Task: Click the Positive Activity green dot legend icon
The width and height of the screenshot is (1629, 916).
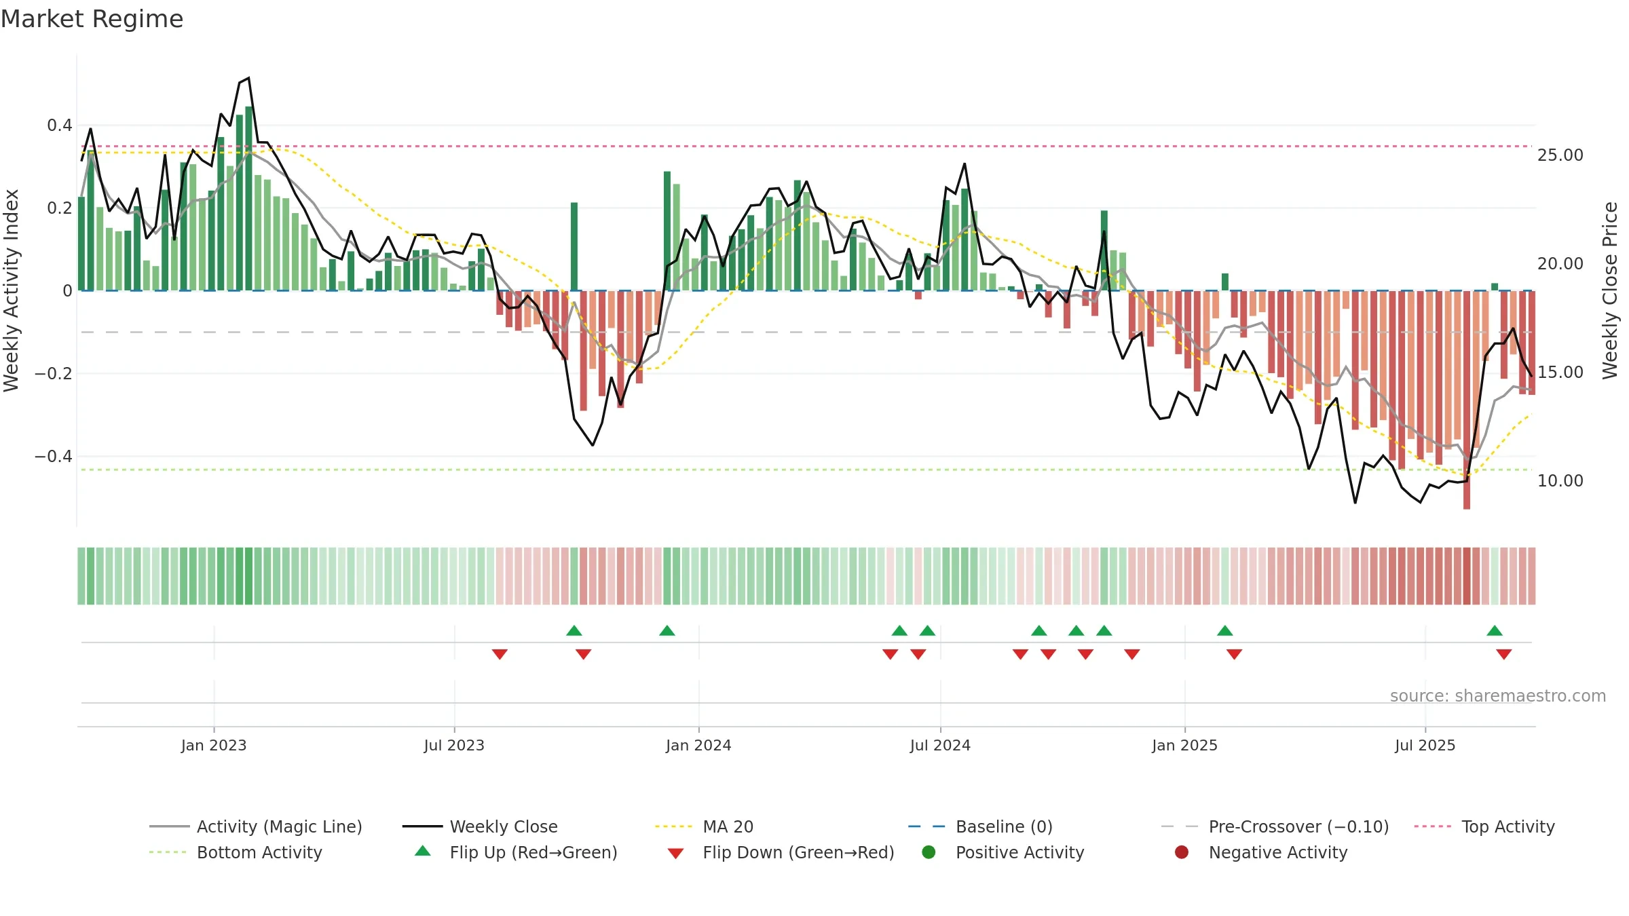Action: click(929, 852)
